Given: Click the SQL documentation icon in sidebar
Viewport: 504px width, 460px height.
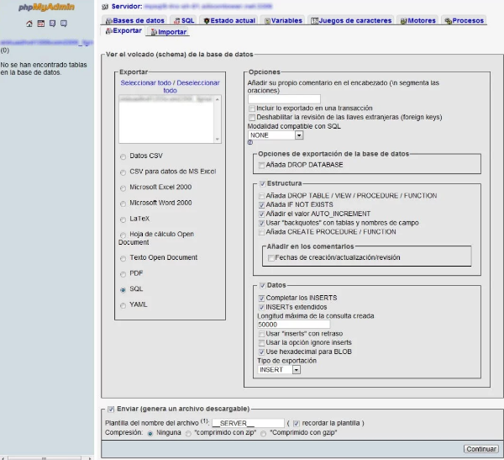Looking at the screenshot, I should pyautogui.click(x=64, y=24).
